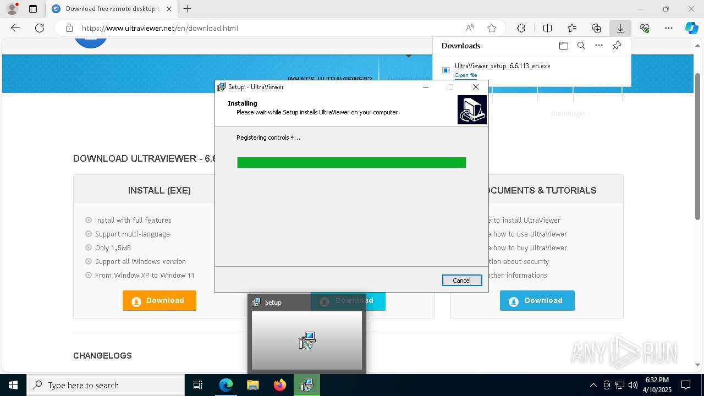
Task: Click the page vertical scrollbar
Action: click(698, 146)
